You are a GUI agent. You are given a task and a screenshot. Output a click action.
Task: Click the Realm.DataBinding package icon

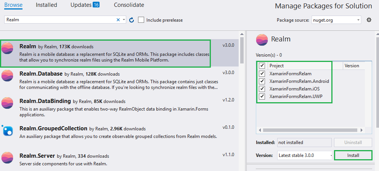[7, 103]
